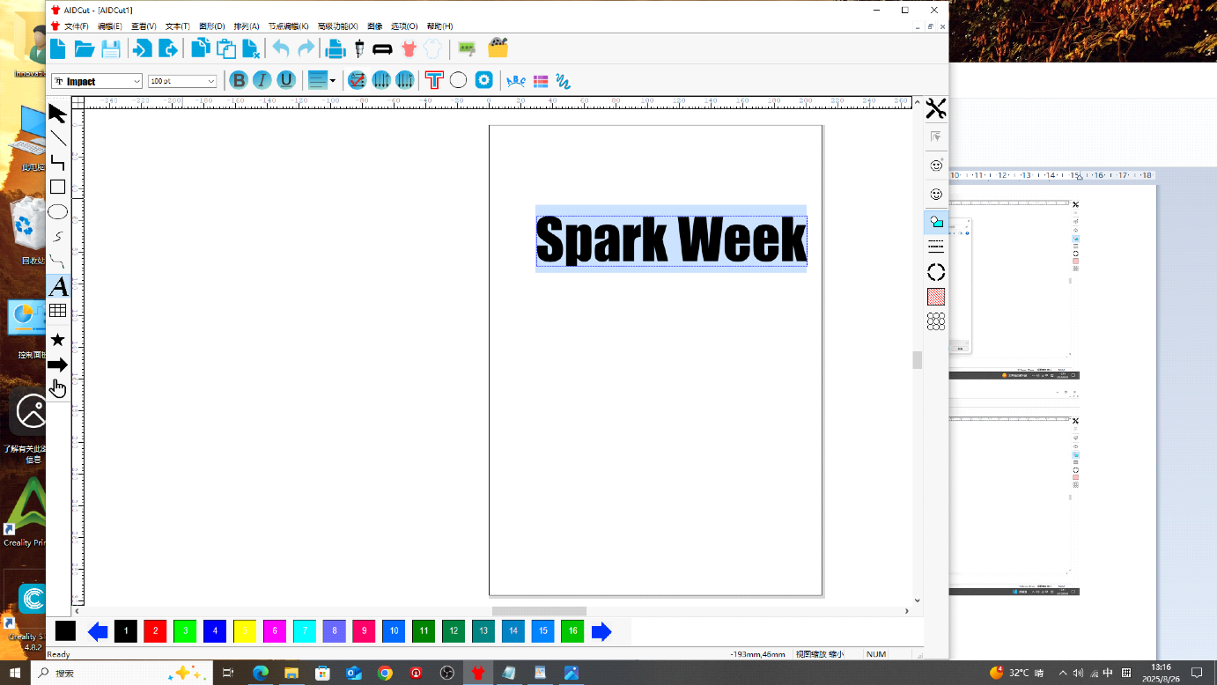Save the document with the floppy disk icon
1217x685 pixels.
point(111,48)
